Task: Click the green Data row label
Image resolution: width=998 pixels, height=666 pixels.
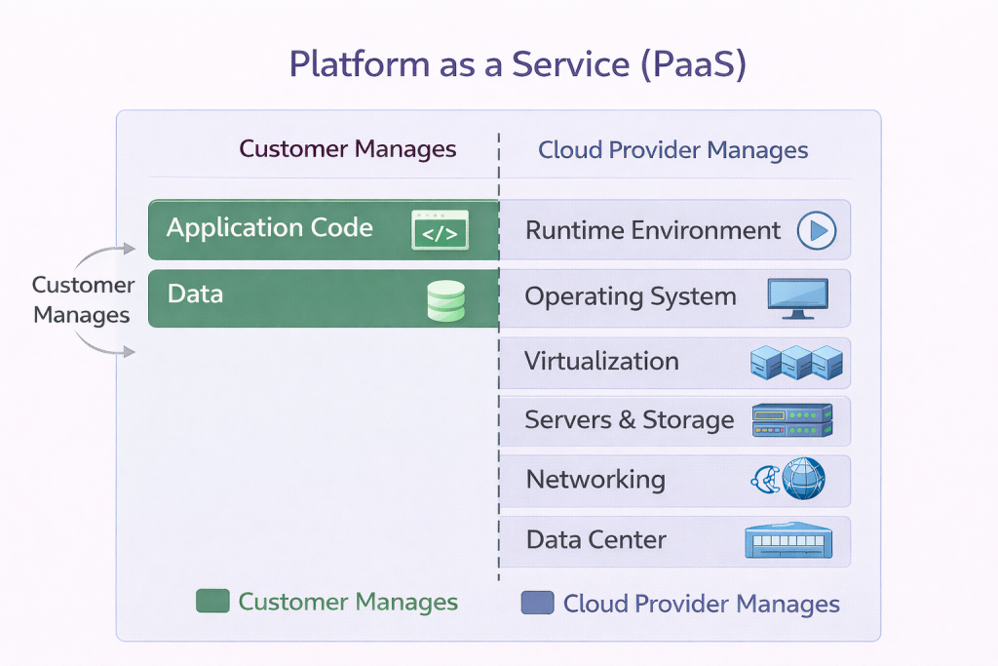Action: click(195, 294)
